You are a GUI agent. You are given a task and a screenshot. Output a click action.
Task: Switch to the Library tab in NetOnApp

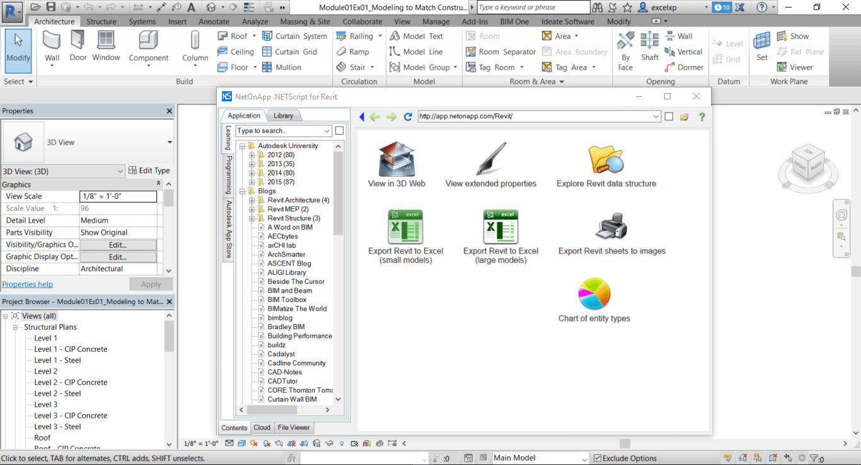pyautogui.click(x=284, y=116)
